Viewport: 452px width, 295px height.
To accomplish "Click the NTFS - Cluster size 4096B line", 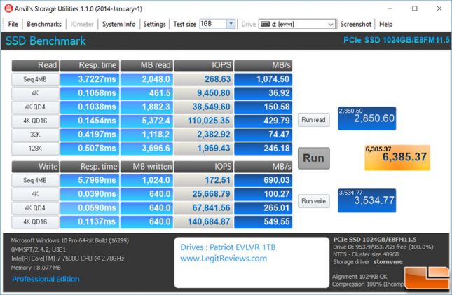I will [366, 254].
